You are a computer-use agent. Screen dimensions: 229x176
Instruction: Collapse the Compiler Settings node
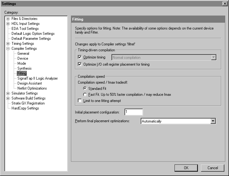coord(8,49)
